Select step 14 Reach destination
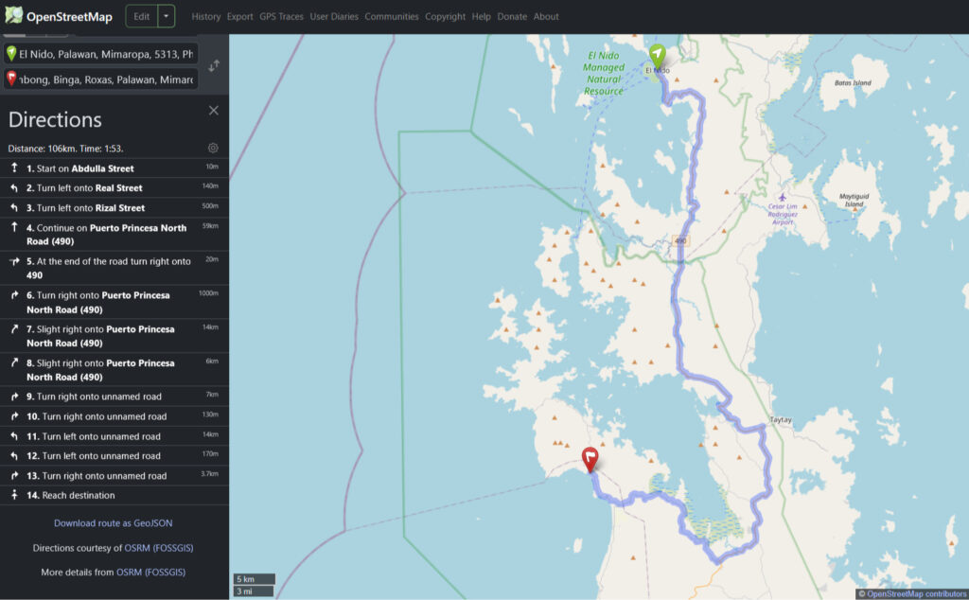Viewport: 969px width, 600px height. [x=71, y=496]
